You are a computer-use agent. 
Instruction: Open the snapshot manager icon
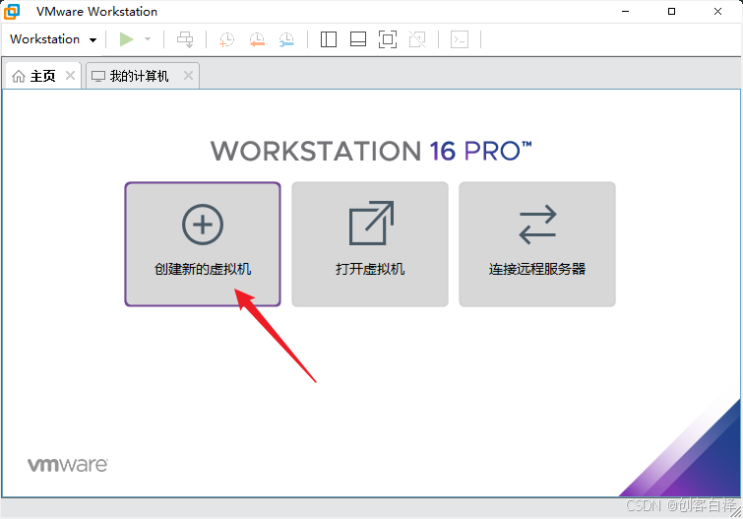click(x=286, y=39)
